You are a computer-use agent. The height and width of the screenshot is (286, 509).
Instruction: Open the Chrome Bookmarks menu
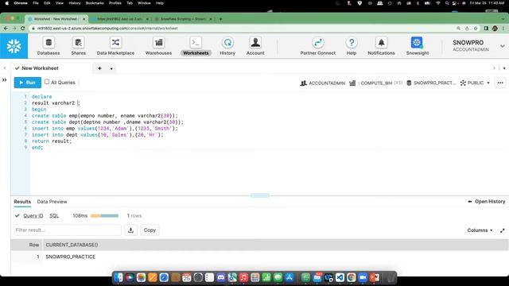[x=95, y=3]
